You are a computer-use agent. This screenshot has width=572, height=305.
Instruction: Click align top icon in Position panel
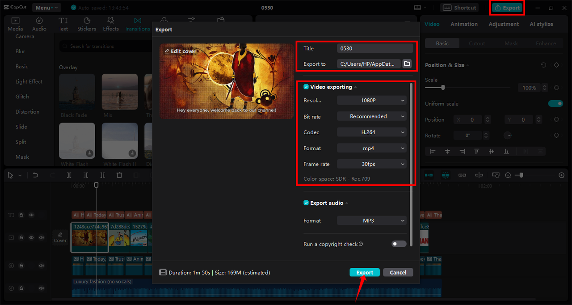click(x=477, y=152)
